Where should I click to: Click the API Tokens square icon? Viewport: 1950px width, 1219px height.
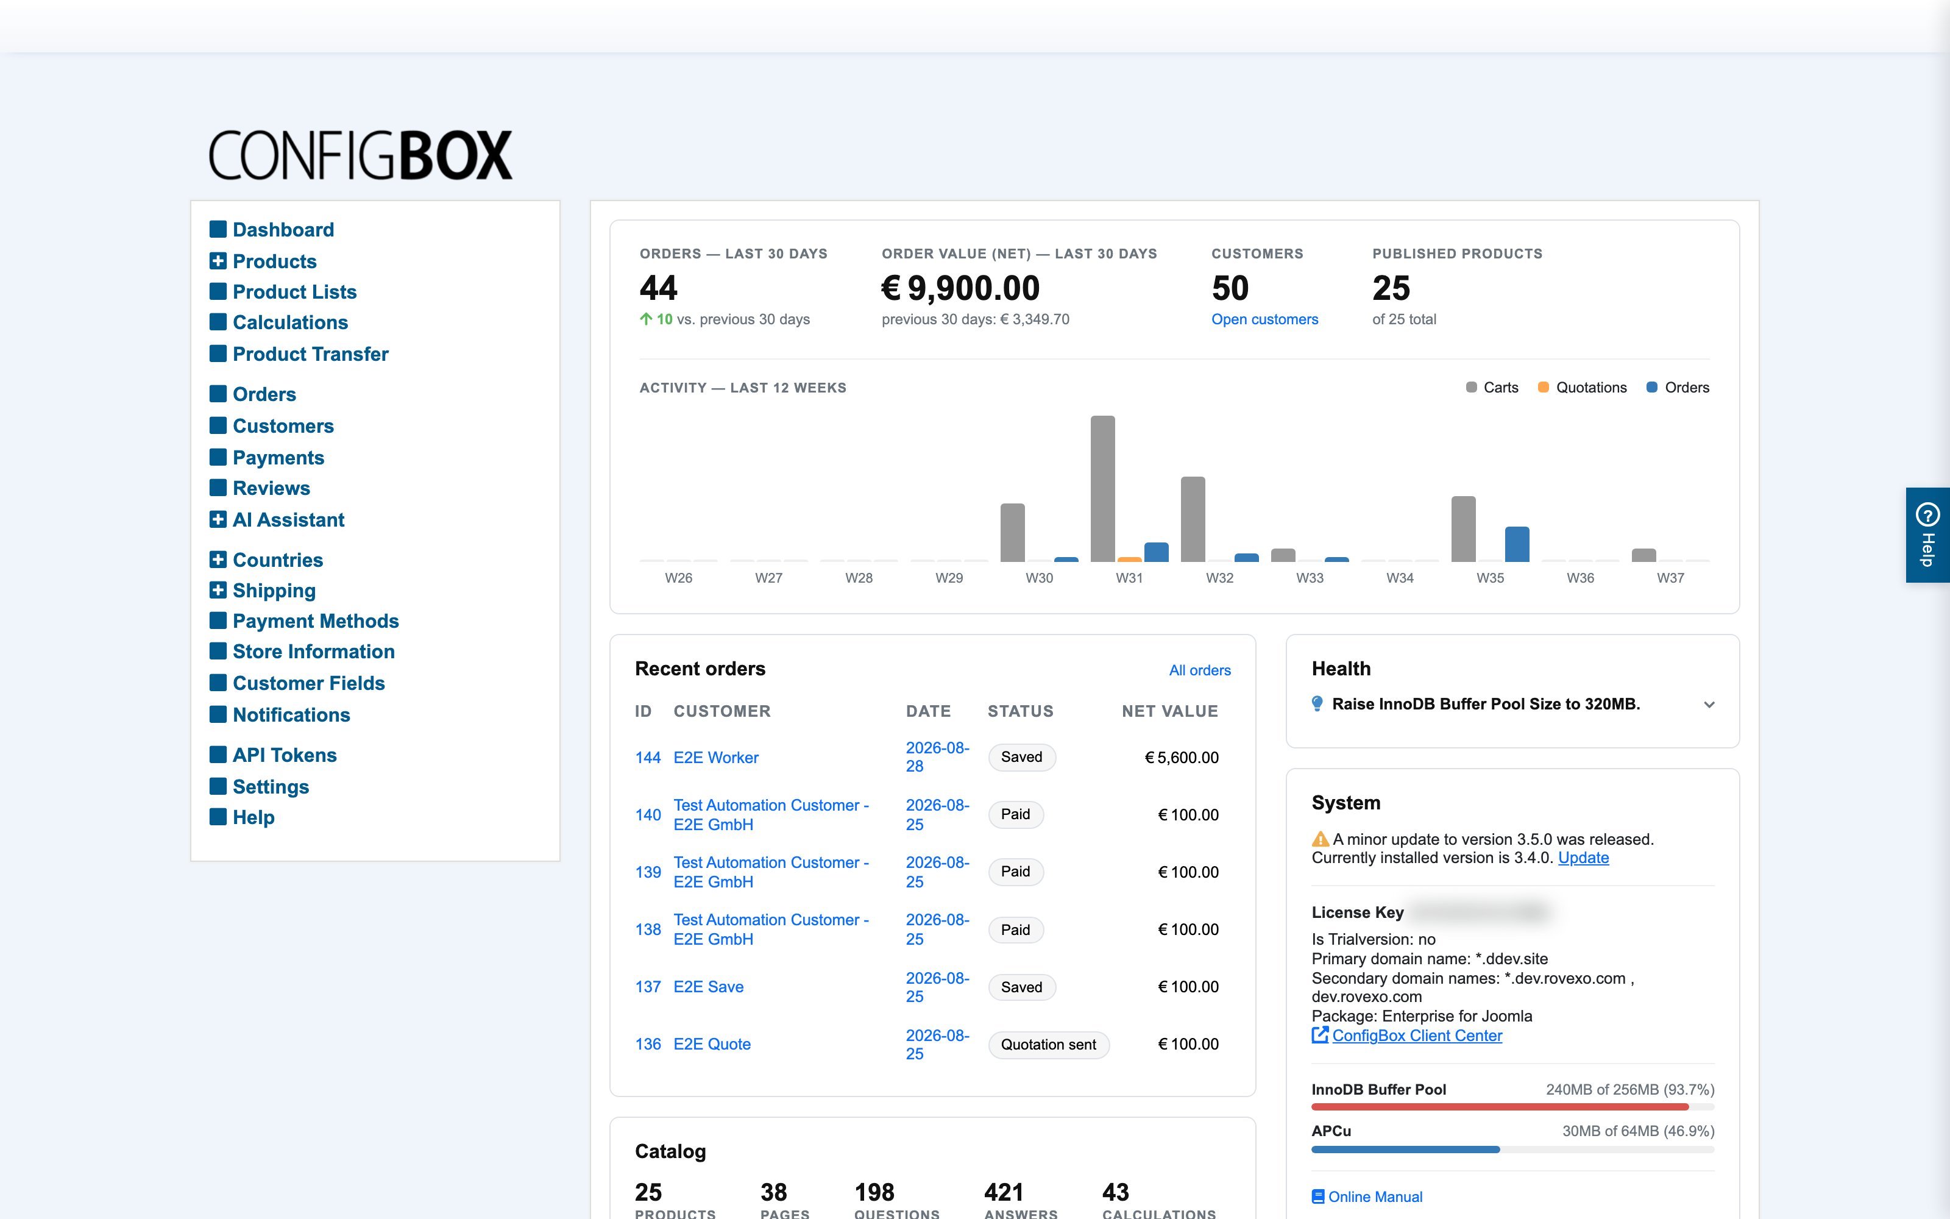[218, 755]
